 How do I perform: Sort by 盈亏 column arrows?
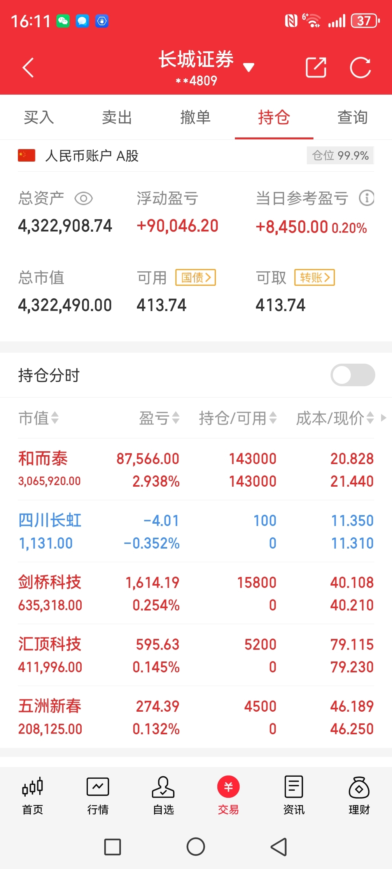tap(176, 418)
